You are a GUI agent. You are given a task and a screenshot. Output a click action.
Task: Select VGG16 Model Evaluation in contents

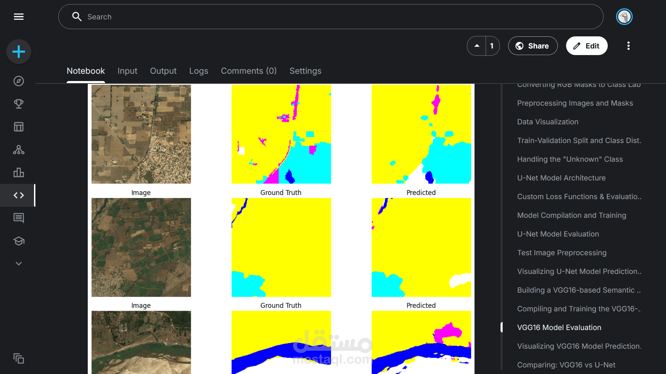[559, 328]
